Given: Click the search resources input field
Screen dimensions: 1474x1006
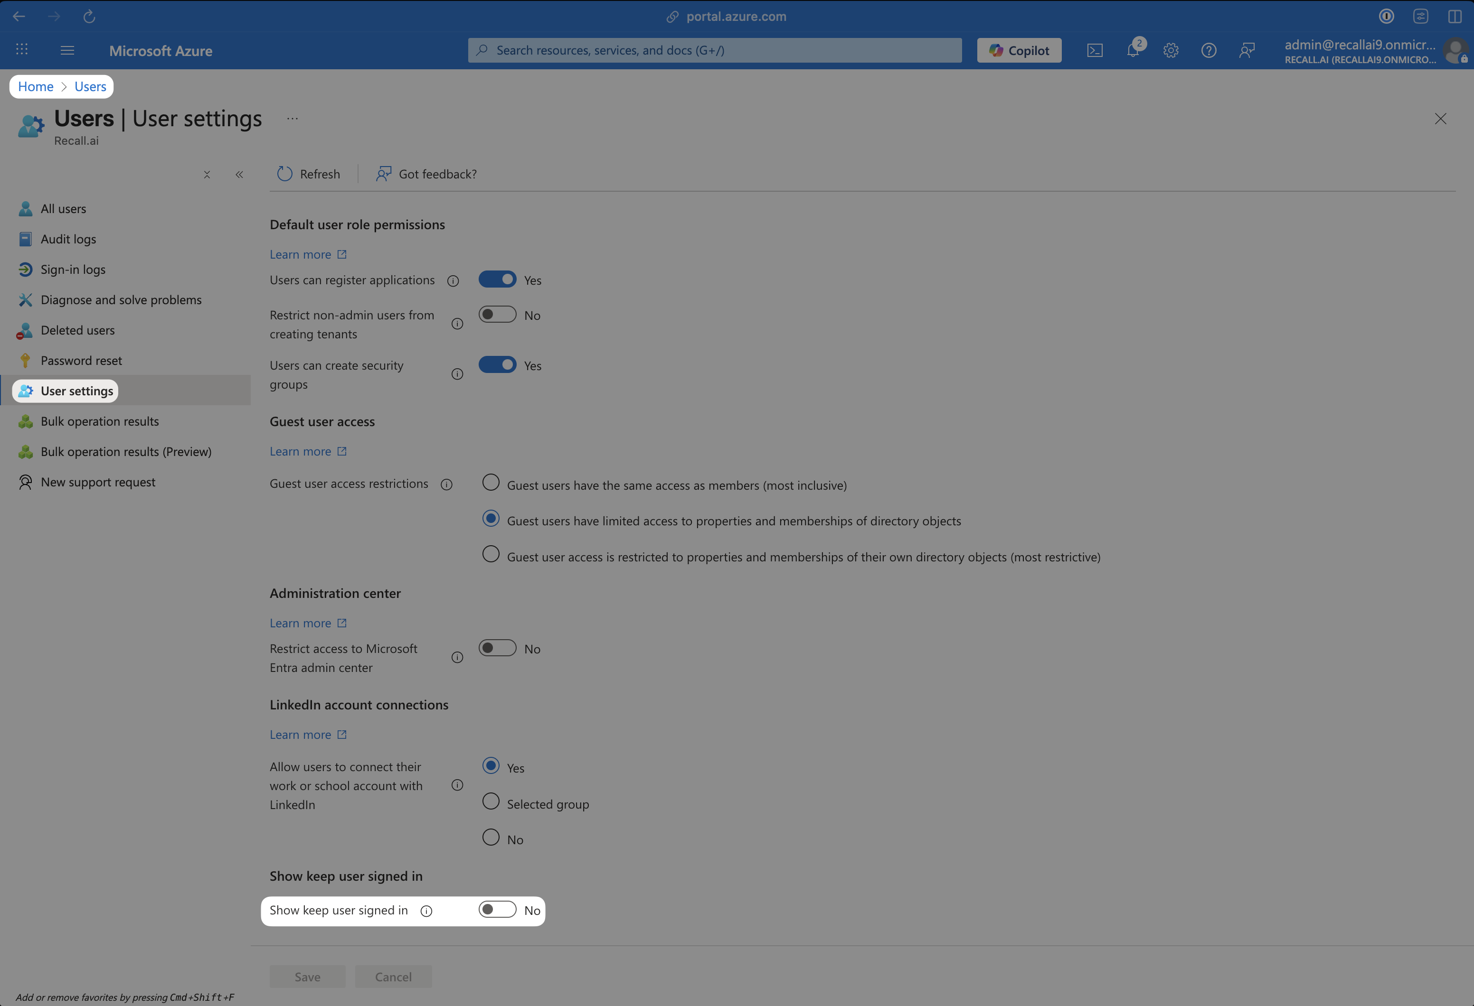Looking at the screenshot, I should point(714,50).
